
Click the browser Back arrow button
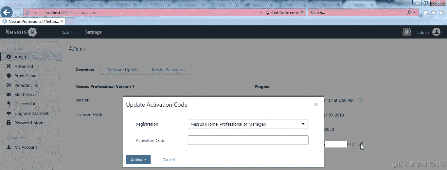pos(7,12)
